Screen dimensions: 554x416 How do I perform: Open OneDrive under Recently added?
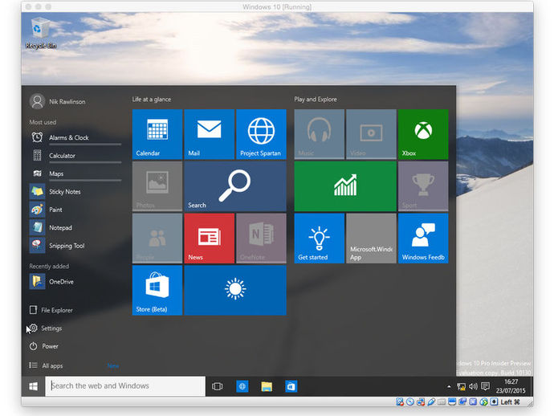75,282
